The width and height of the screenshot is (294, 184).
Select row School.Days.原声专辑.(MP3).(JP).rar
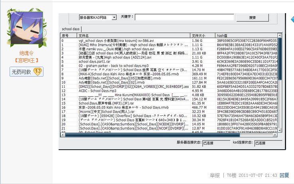coord(169,103)
